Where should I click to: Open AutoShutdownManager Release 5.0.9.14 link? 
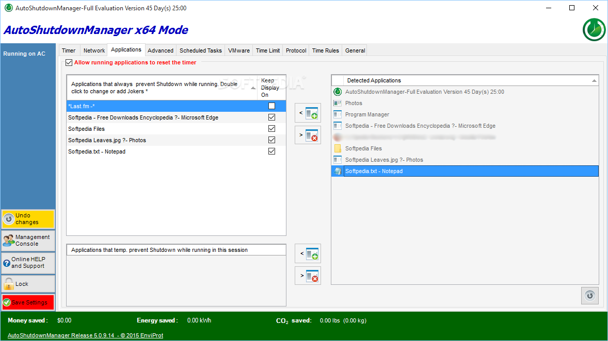85,335
